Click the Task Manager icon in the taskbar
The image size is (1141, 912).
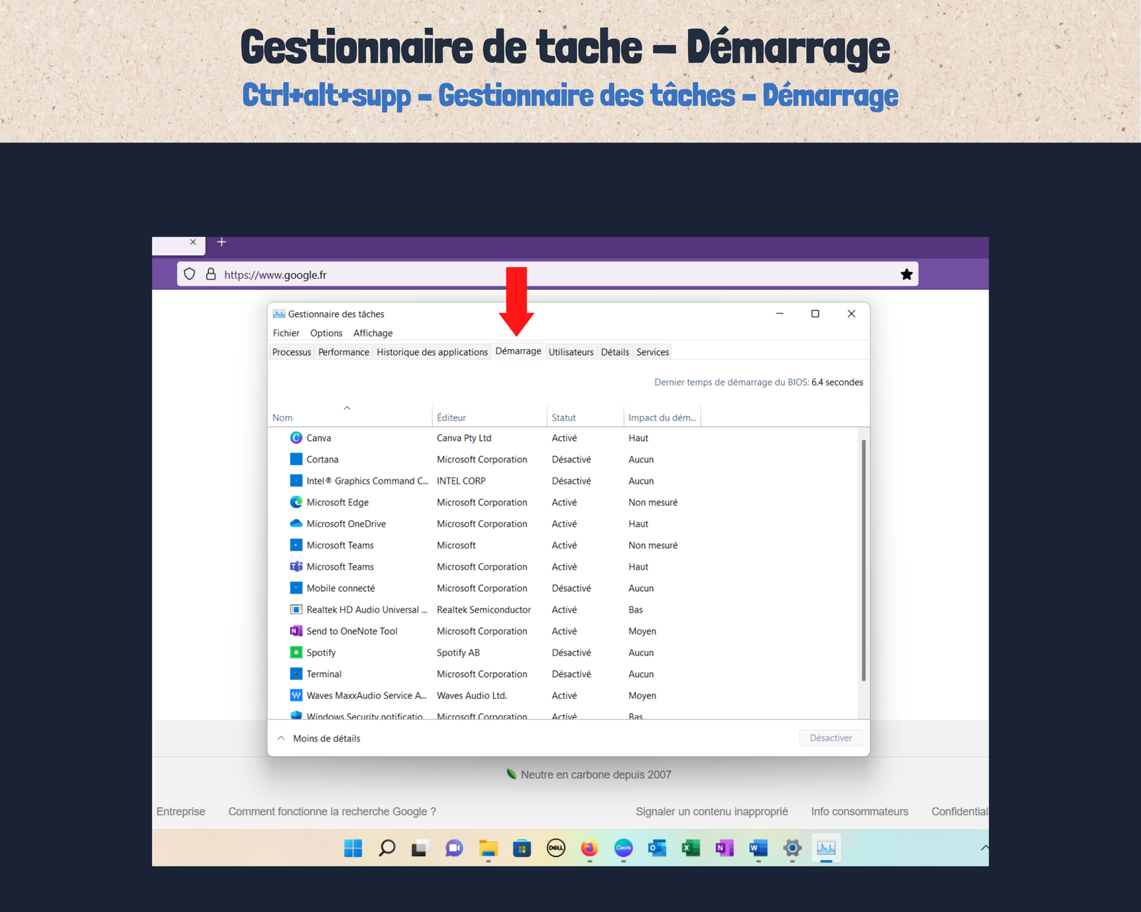(825, 848)
